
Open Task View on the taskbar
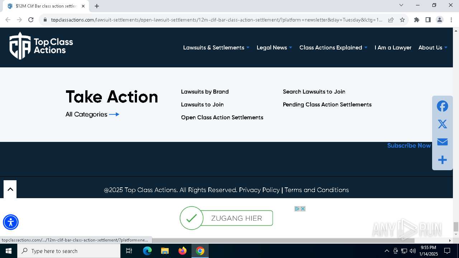click(x=129, y=251)
